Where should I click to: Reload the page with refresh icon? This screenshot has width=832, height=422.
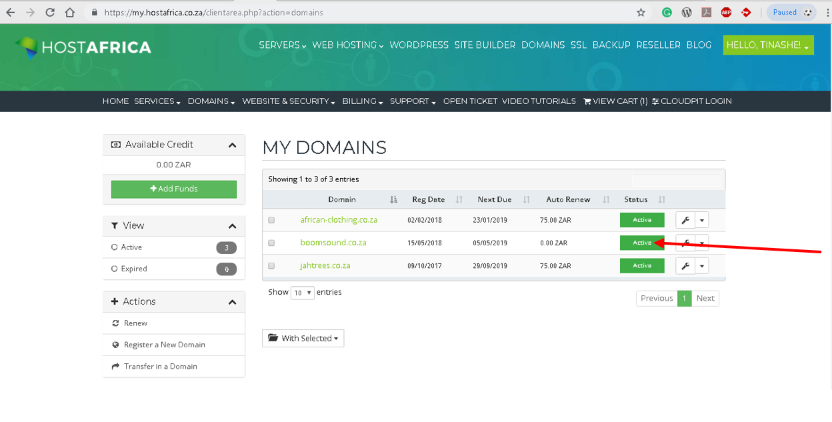(50, 12)
